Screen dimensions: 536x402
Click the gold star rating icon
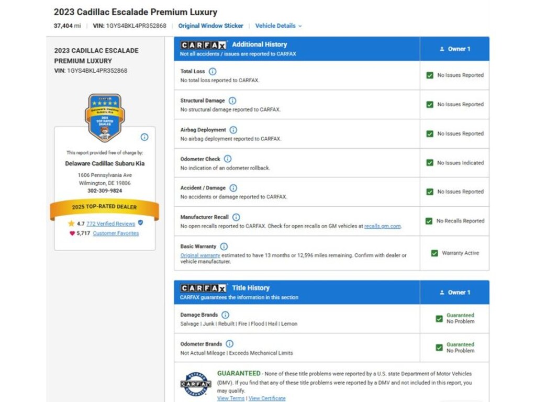point(71,224)
